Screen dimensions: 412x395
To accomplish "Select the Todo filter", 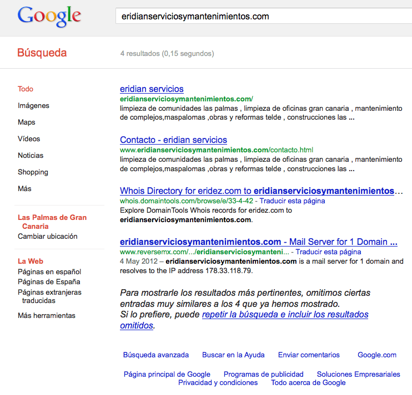I will pos(26,89).
